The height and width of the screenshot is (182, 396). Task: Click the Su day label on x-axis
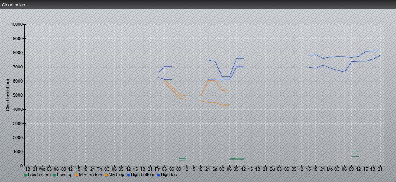click(272, 169)
